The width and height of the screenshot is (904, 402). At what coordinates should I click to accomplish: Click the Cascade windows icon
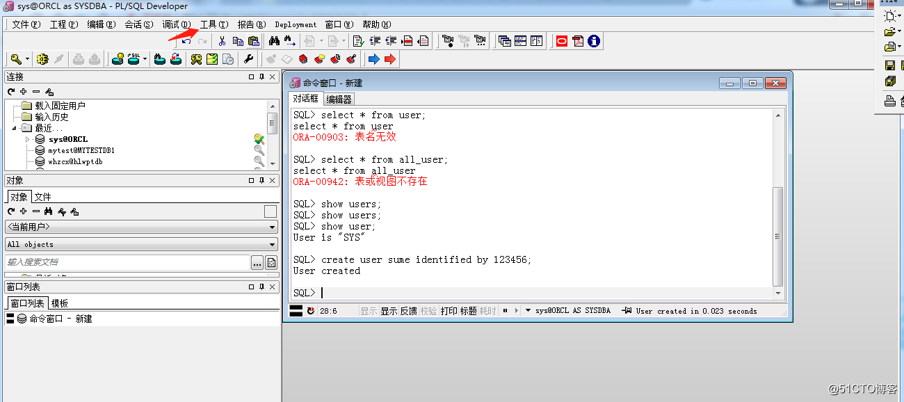pyautogui.click(x=505, y=41)
